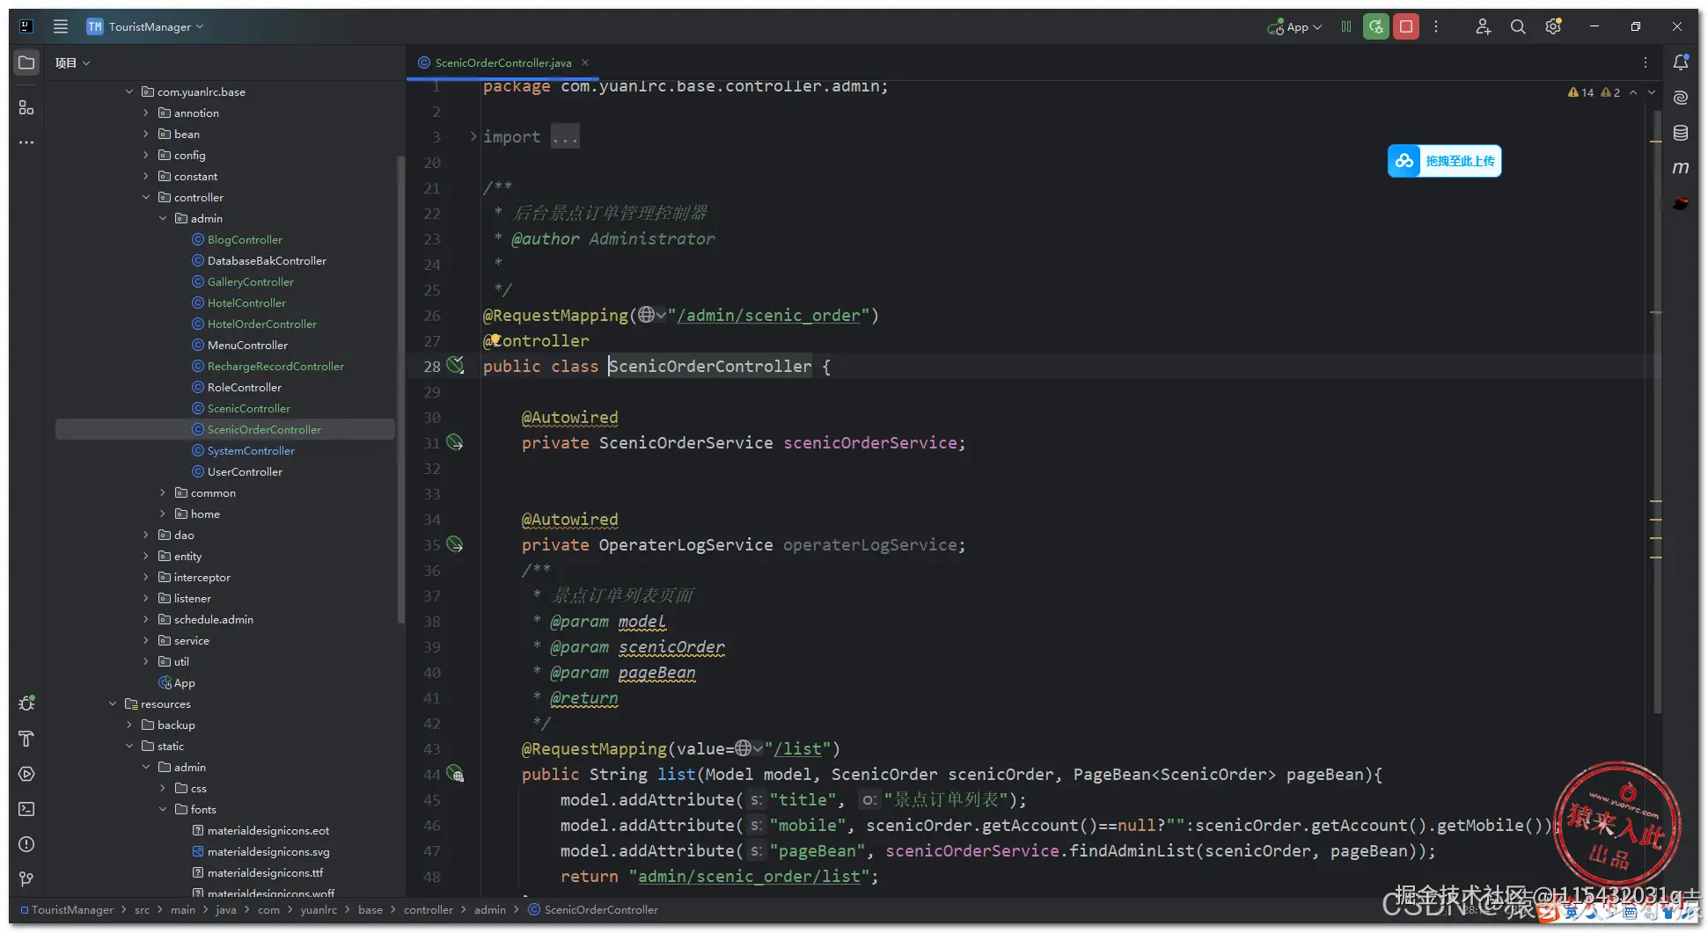Screen dimensions: 1708x933
Task: Select materialdesignicons.svg file
Action: click(268, 851)
